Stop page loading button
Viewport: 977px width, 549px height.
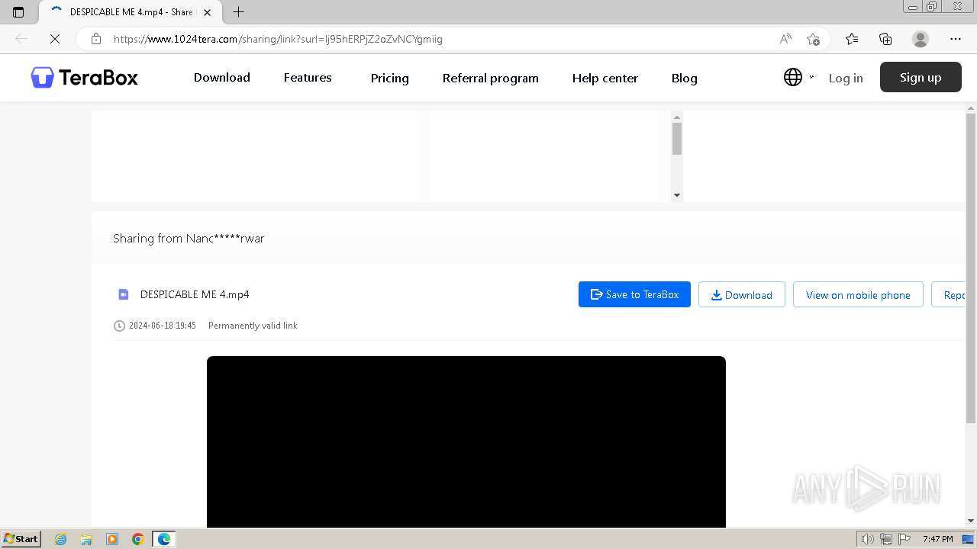pos(55,39)
